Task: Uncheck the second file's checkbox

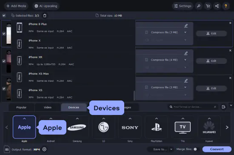Action: pyautogui.click(x=4, y=61)
